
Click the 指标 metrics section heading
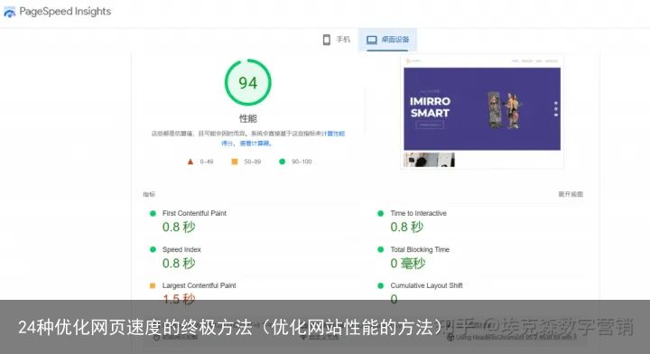pyautogui.click(x=149, y=194)
